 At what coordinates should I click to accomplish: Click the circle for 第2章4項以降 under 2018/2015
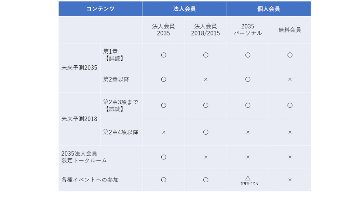[x=205, y=132]
